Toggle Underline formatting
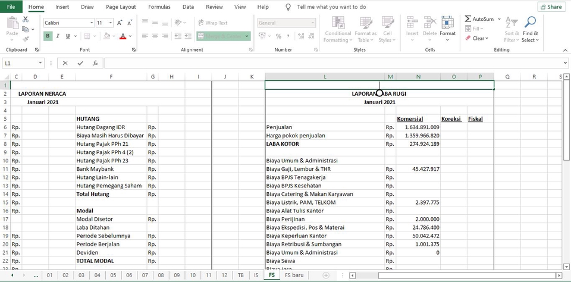 68,36
